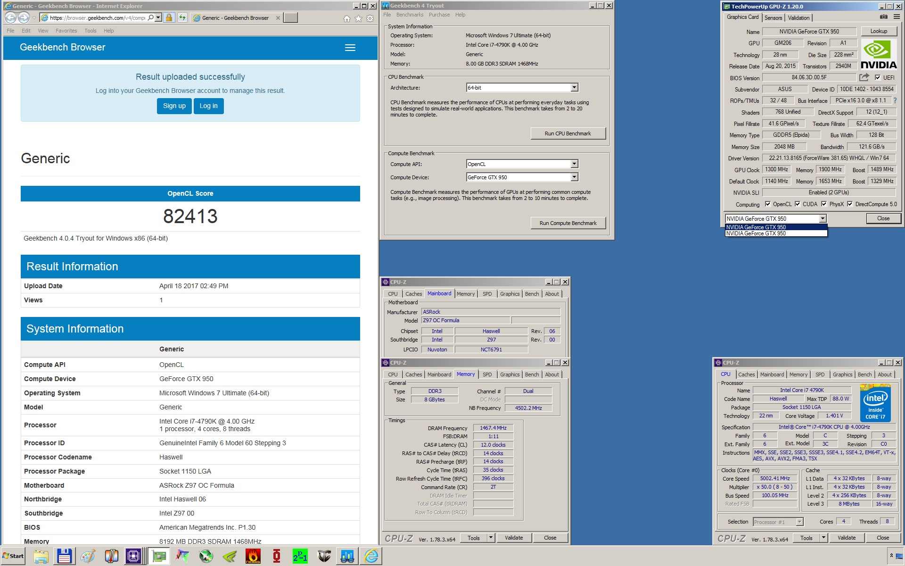This screenshot has width=905, height=566.
Task: Click the Lookup button in GPU-Z
Action: (x=879, y=31)
